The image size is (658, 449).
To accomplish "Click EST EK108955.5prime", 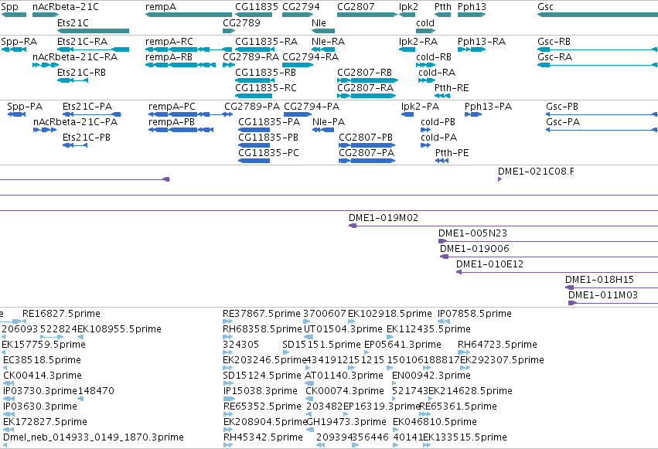I will coord(80,337).
